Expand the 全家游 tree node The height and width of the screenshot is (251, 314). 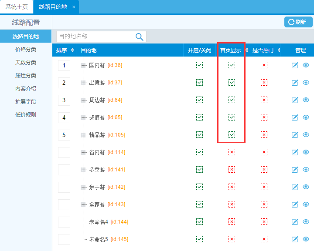click(83, 204)
